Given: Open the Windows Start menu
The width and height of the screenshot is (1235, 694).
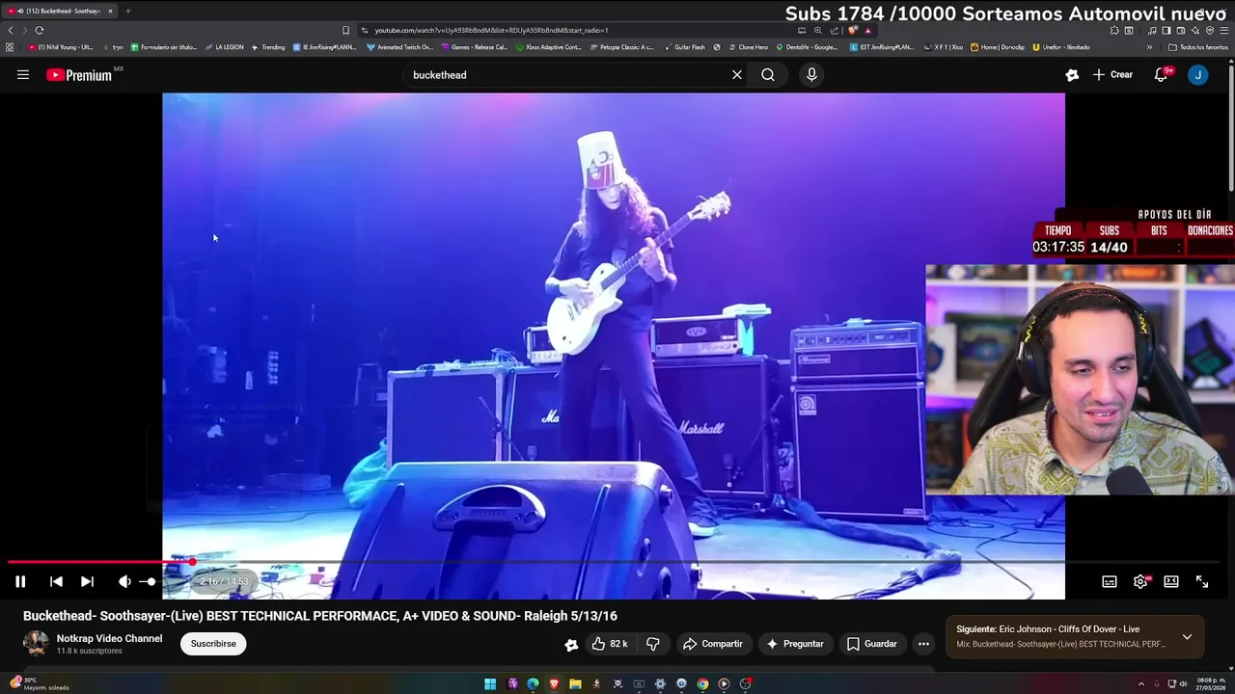Looking at the screenshot, I should 490,684.
